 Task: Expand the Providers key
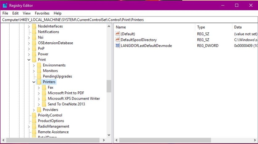pyautogui.click(x=34, y=110)
